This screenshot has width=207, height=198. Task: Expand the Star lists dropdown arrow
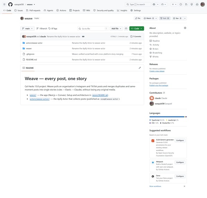coord(185,18)
